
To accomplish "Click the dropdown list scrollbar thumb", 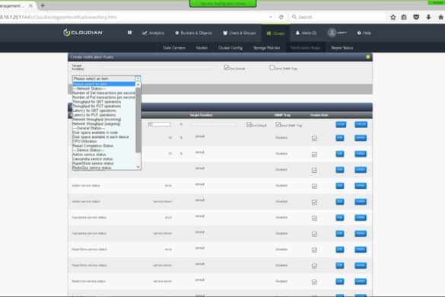I will (x=138, y=120).
